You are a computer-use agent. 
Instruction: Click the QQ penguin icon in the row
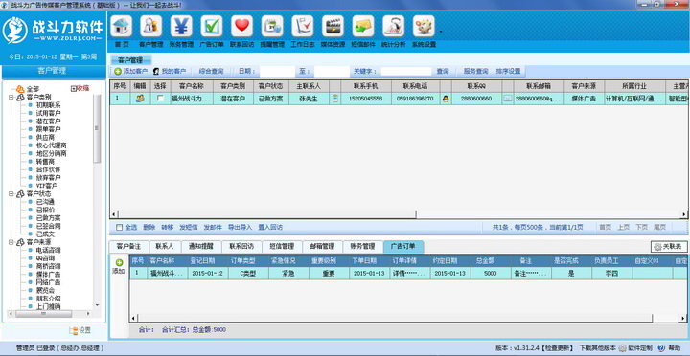[446, 99]
